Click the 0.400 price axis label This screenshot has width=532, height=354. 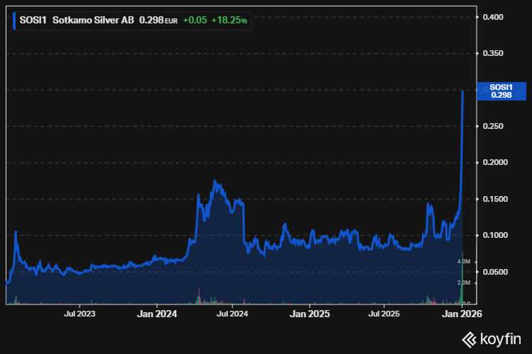[492, 17]
